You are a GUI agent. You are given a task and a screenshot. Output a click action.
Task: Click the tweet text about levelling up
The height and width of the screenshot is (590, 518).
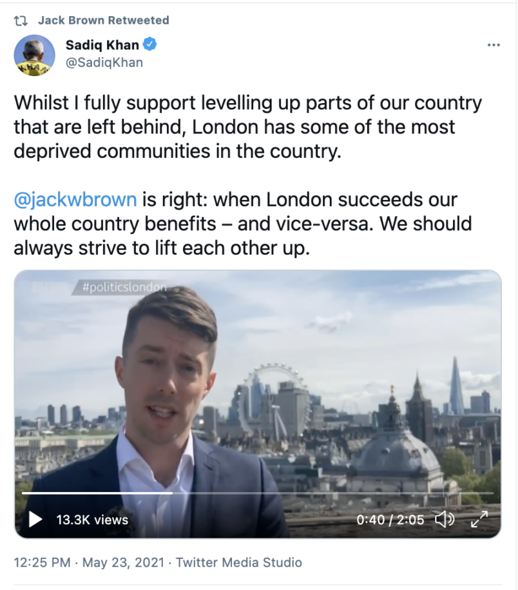tap(247, 127)
